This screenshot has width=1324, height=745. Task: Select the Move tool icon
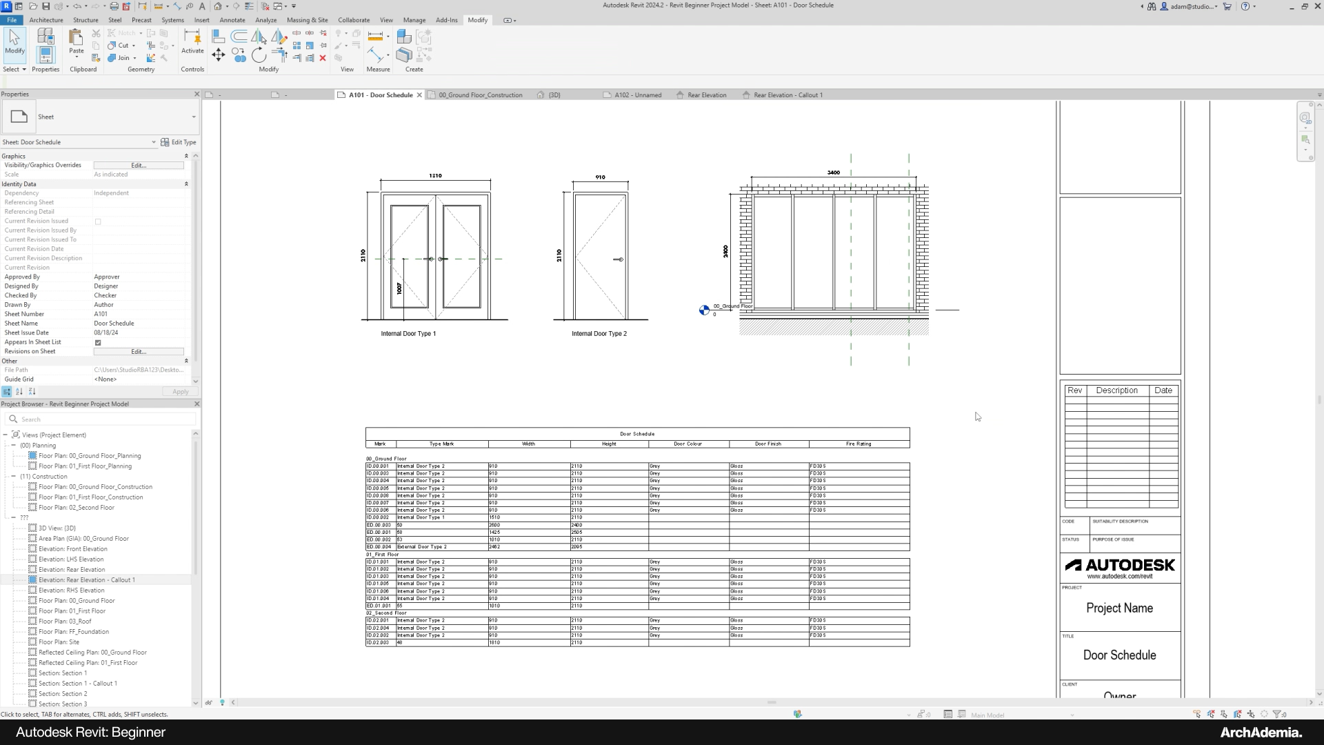218,54
